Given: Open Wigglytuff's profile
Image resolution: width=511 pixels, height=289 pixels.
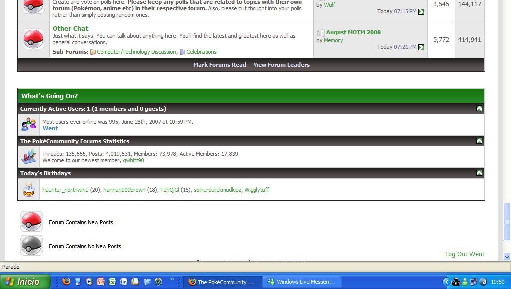Looking at the screenshot, I should 257,190.
